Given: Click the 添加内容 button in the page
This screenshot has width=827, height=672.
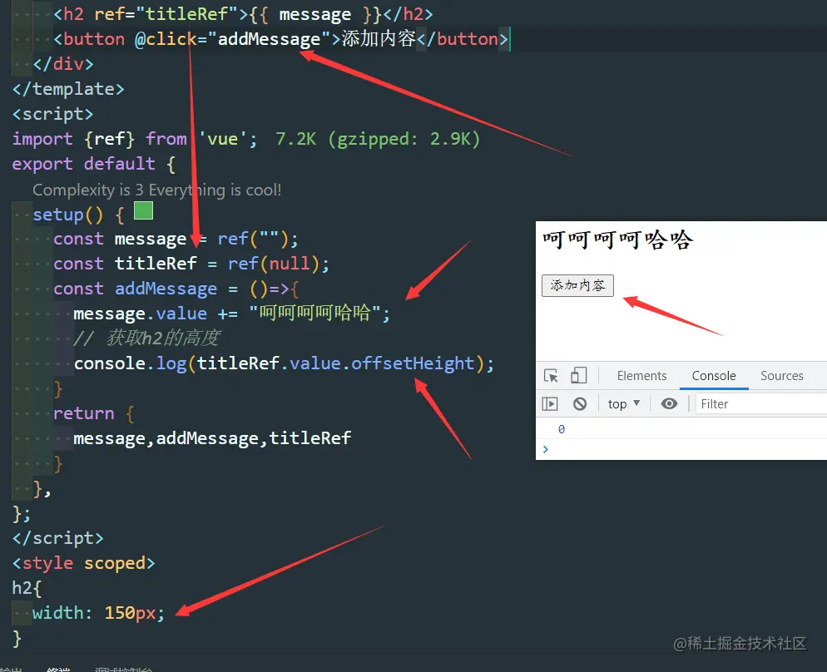Looking at the screenshot, I should click(x=577, y=285).
